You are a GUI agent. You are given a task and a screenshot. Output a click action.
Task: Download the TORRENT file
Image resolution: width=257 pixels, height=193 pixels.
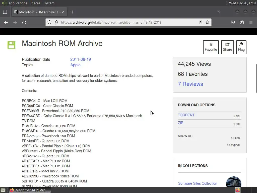tap(186, 115)
